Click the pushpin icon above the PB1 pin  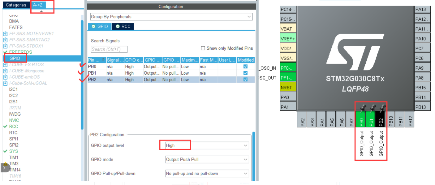point(373,108)
